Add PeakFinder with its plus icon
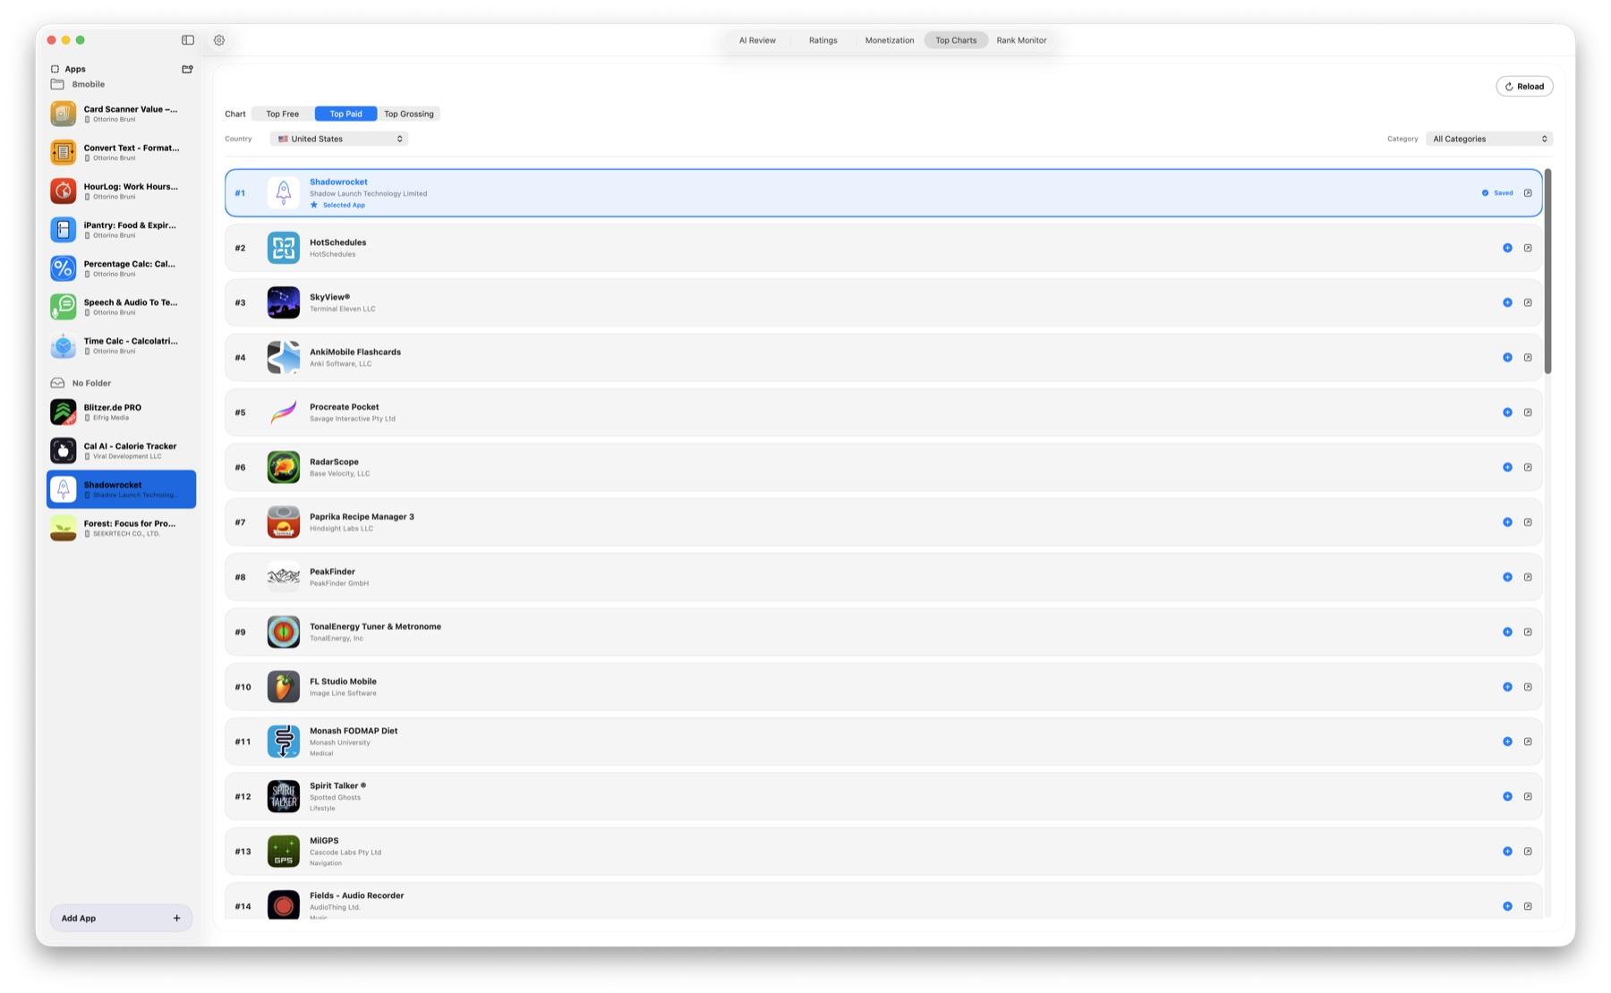 pos(1507,577)
